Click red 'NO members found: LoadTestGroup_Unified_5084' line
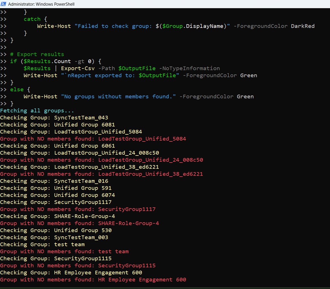This screenshot has width=330, height=289. point(93,139)
